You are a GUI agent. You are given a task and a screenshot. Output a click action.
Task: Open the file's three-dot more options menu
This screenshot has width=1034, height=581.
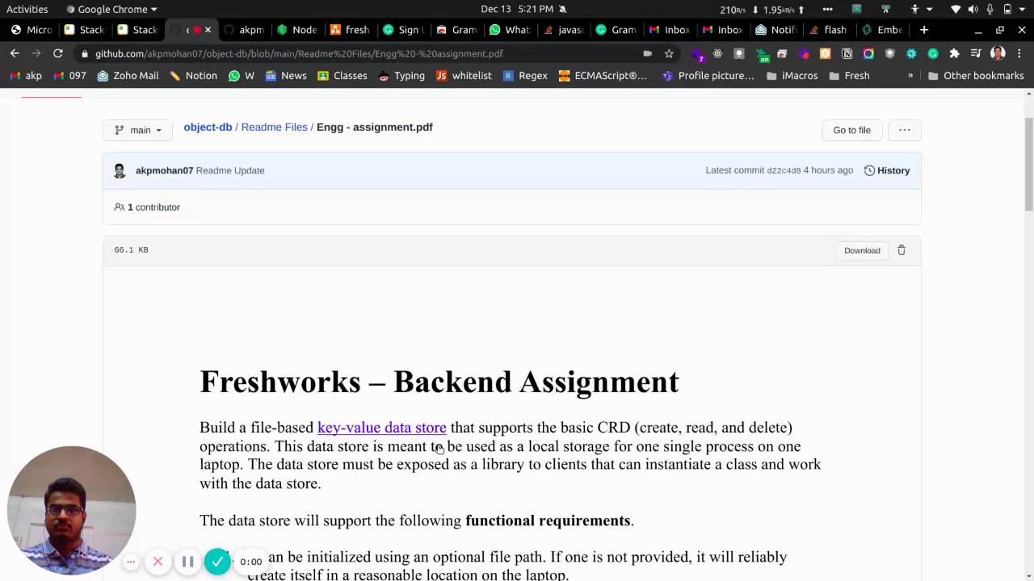(x=905, y=130)
